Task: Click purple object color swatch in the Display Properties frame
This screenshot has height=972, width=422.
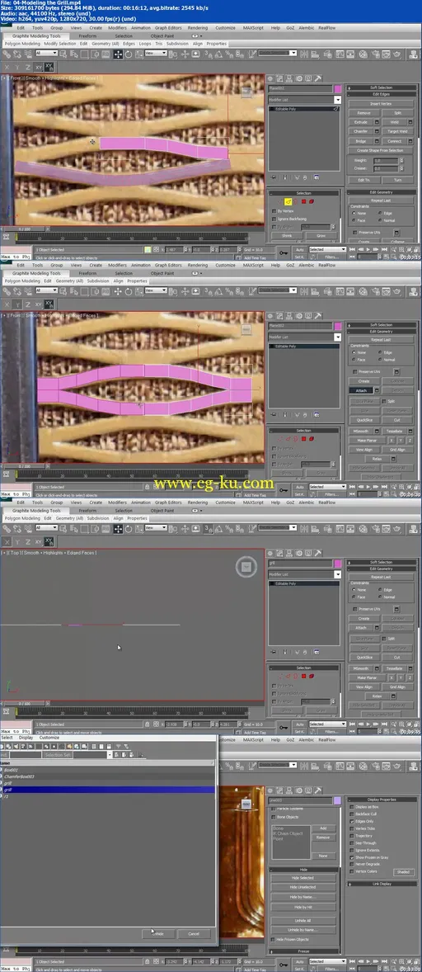Action: click(337, 800)
